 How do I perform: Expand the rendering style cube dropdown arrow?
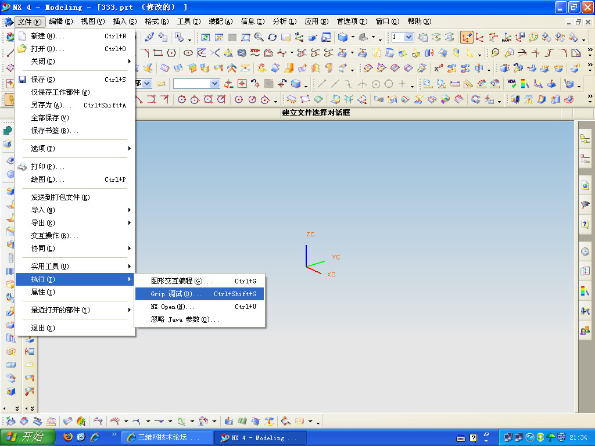tap(353, 37)
